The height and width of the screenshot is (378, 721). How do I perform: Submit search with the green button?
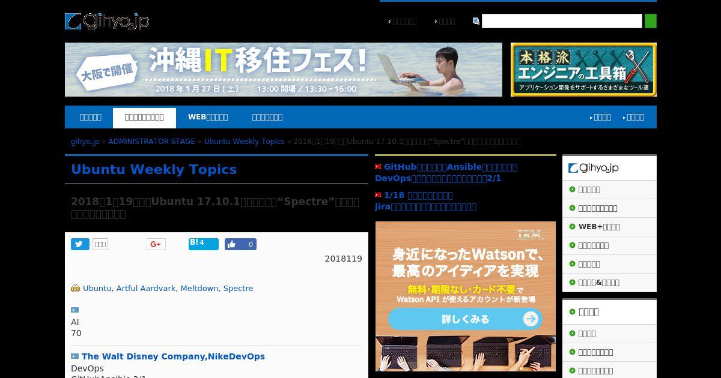coord(650,21)
